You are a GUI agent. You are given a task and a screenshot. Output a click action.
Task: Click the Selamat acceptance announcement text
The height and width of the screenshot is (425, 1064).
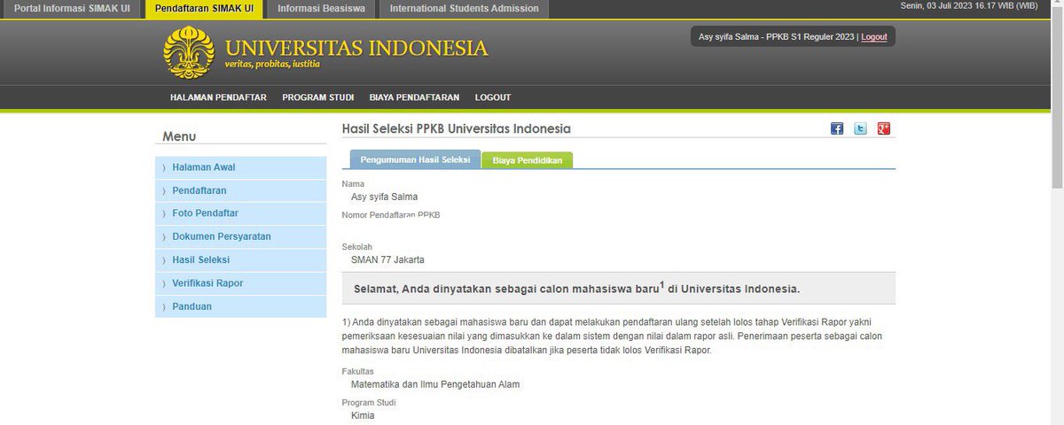click(576, 288)
